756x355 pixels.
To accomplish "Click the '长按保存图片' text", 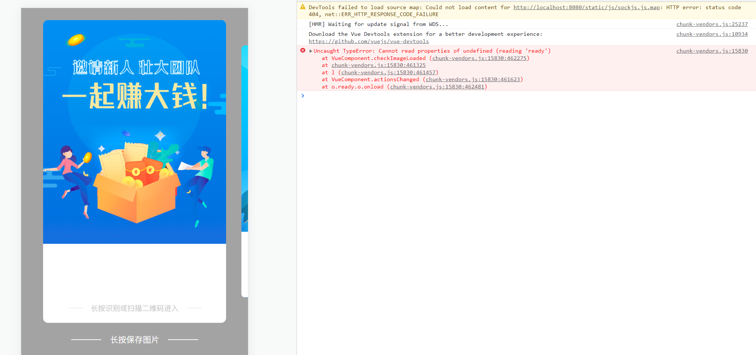I will [x=134, y=340].
